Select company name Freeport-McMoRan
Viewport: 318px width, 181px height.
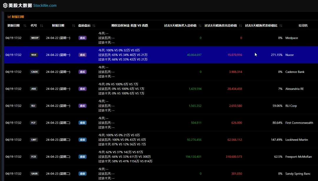299,157
